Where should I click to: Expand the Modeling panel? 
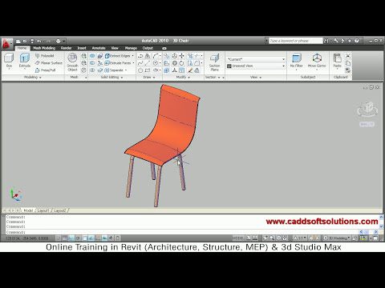[x=33, y=78]
